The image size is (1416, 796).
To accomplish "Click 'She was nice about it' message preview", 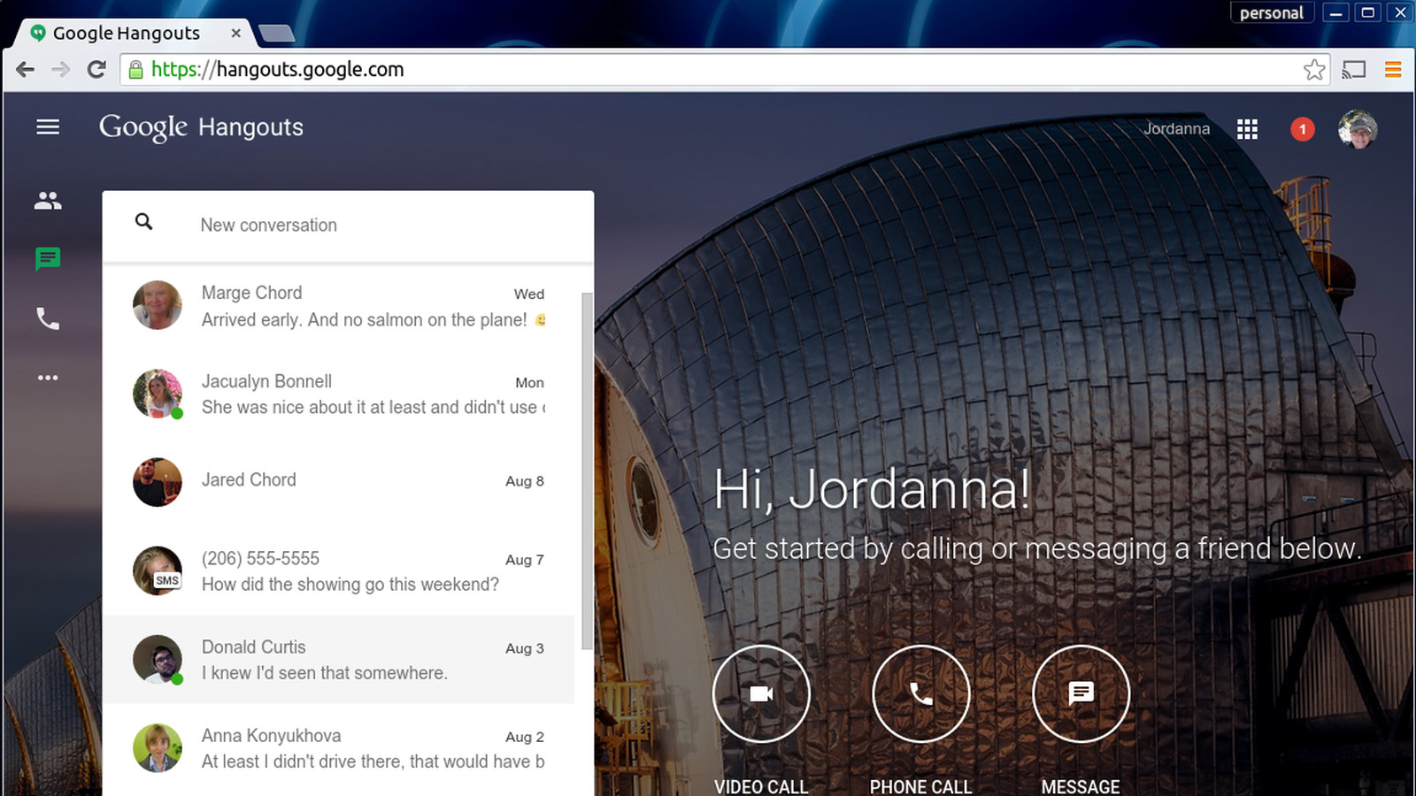I will [x=373, y=408].
